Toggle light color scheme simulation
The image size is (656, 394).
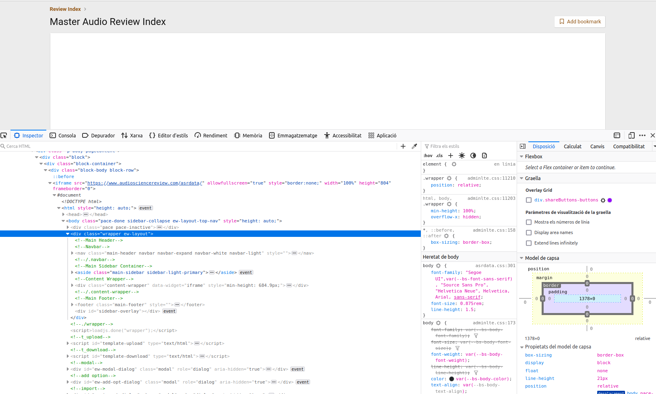462,156
